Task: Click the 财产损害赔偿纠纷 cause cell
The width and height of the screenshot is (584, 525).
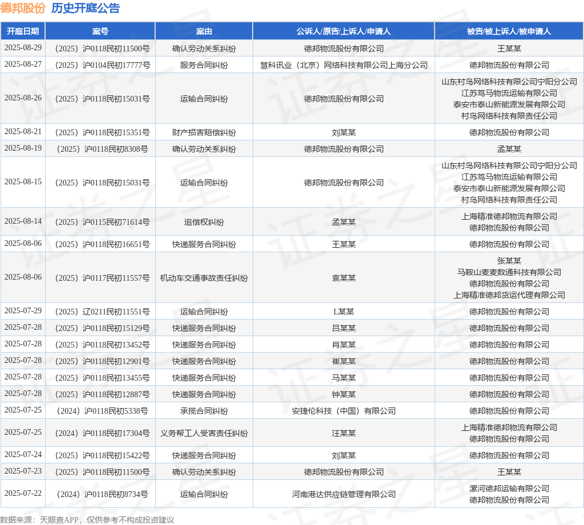Action: pos(204,132)
